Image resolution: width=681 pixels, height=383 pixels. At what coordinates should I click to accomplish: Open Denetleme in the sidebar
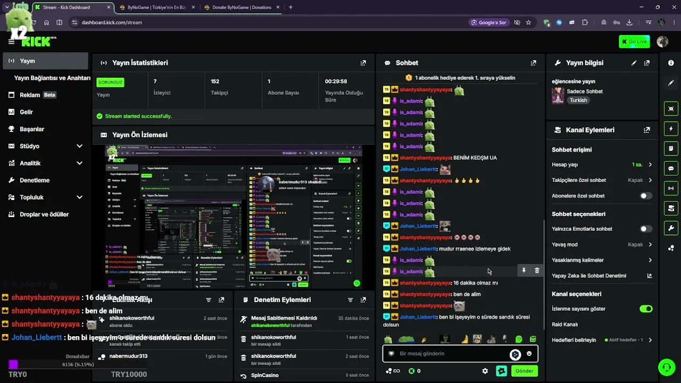click(46, 180)
